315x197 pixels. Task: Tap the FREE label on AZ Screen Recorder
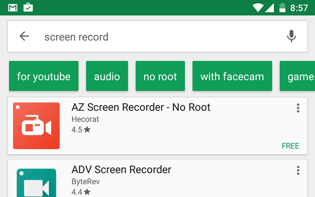pos(290,146)
